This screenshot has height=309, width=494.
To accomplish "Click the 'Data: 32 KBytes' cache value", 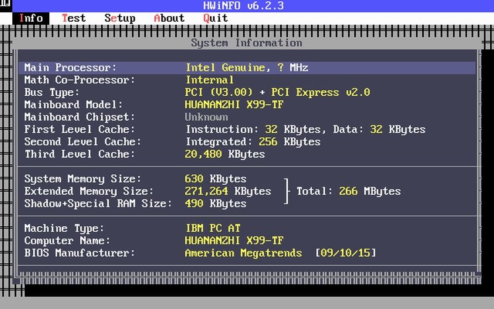I will pos(379,129).
